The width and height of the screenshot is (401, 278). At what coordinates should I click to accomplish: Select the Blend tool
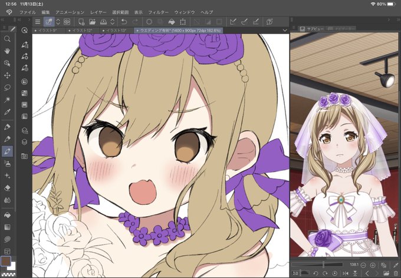click(x=7, y=200)
